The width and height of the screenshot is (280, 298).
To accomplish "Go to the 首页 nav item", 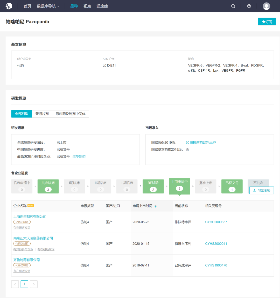I will [27, 6].
